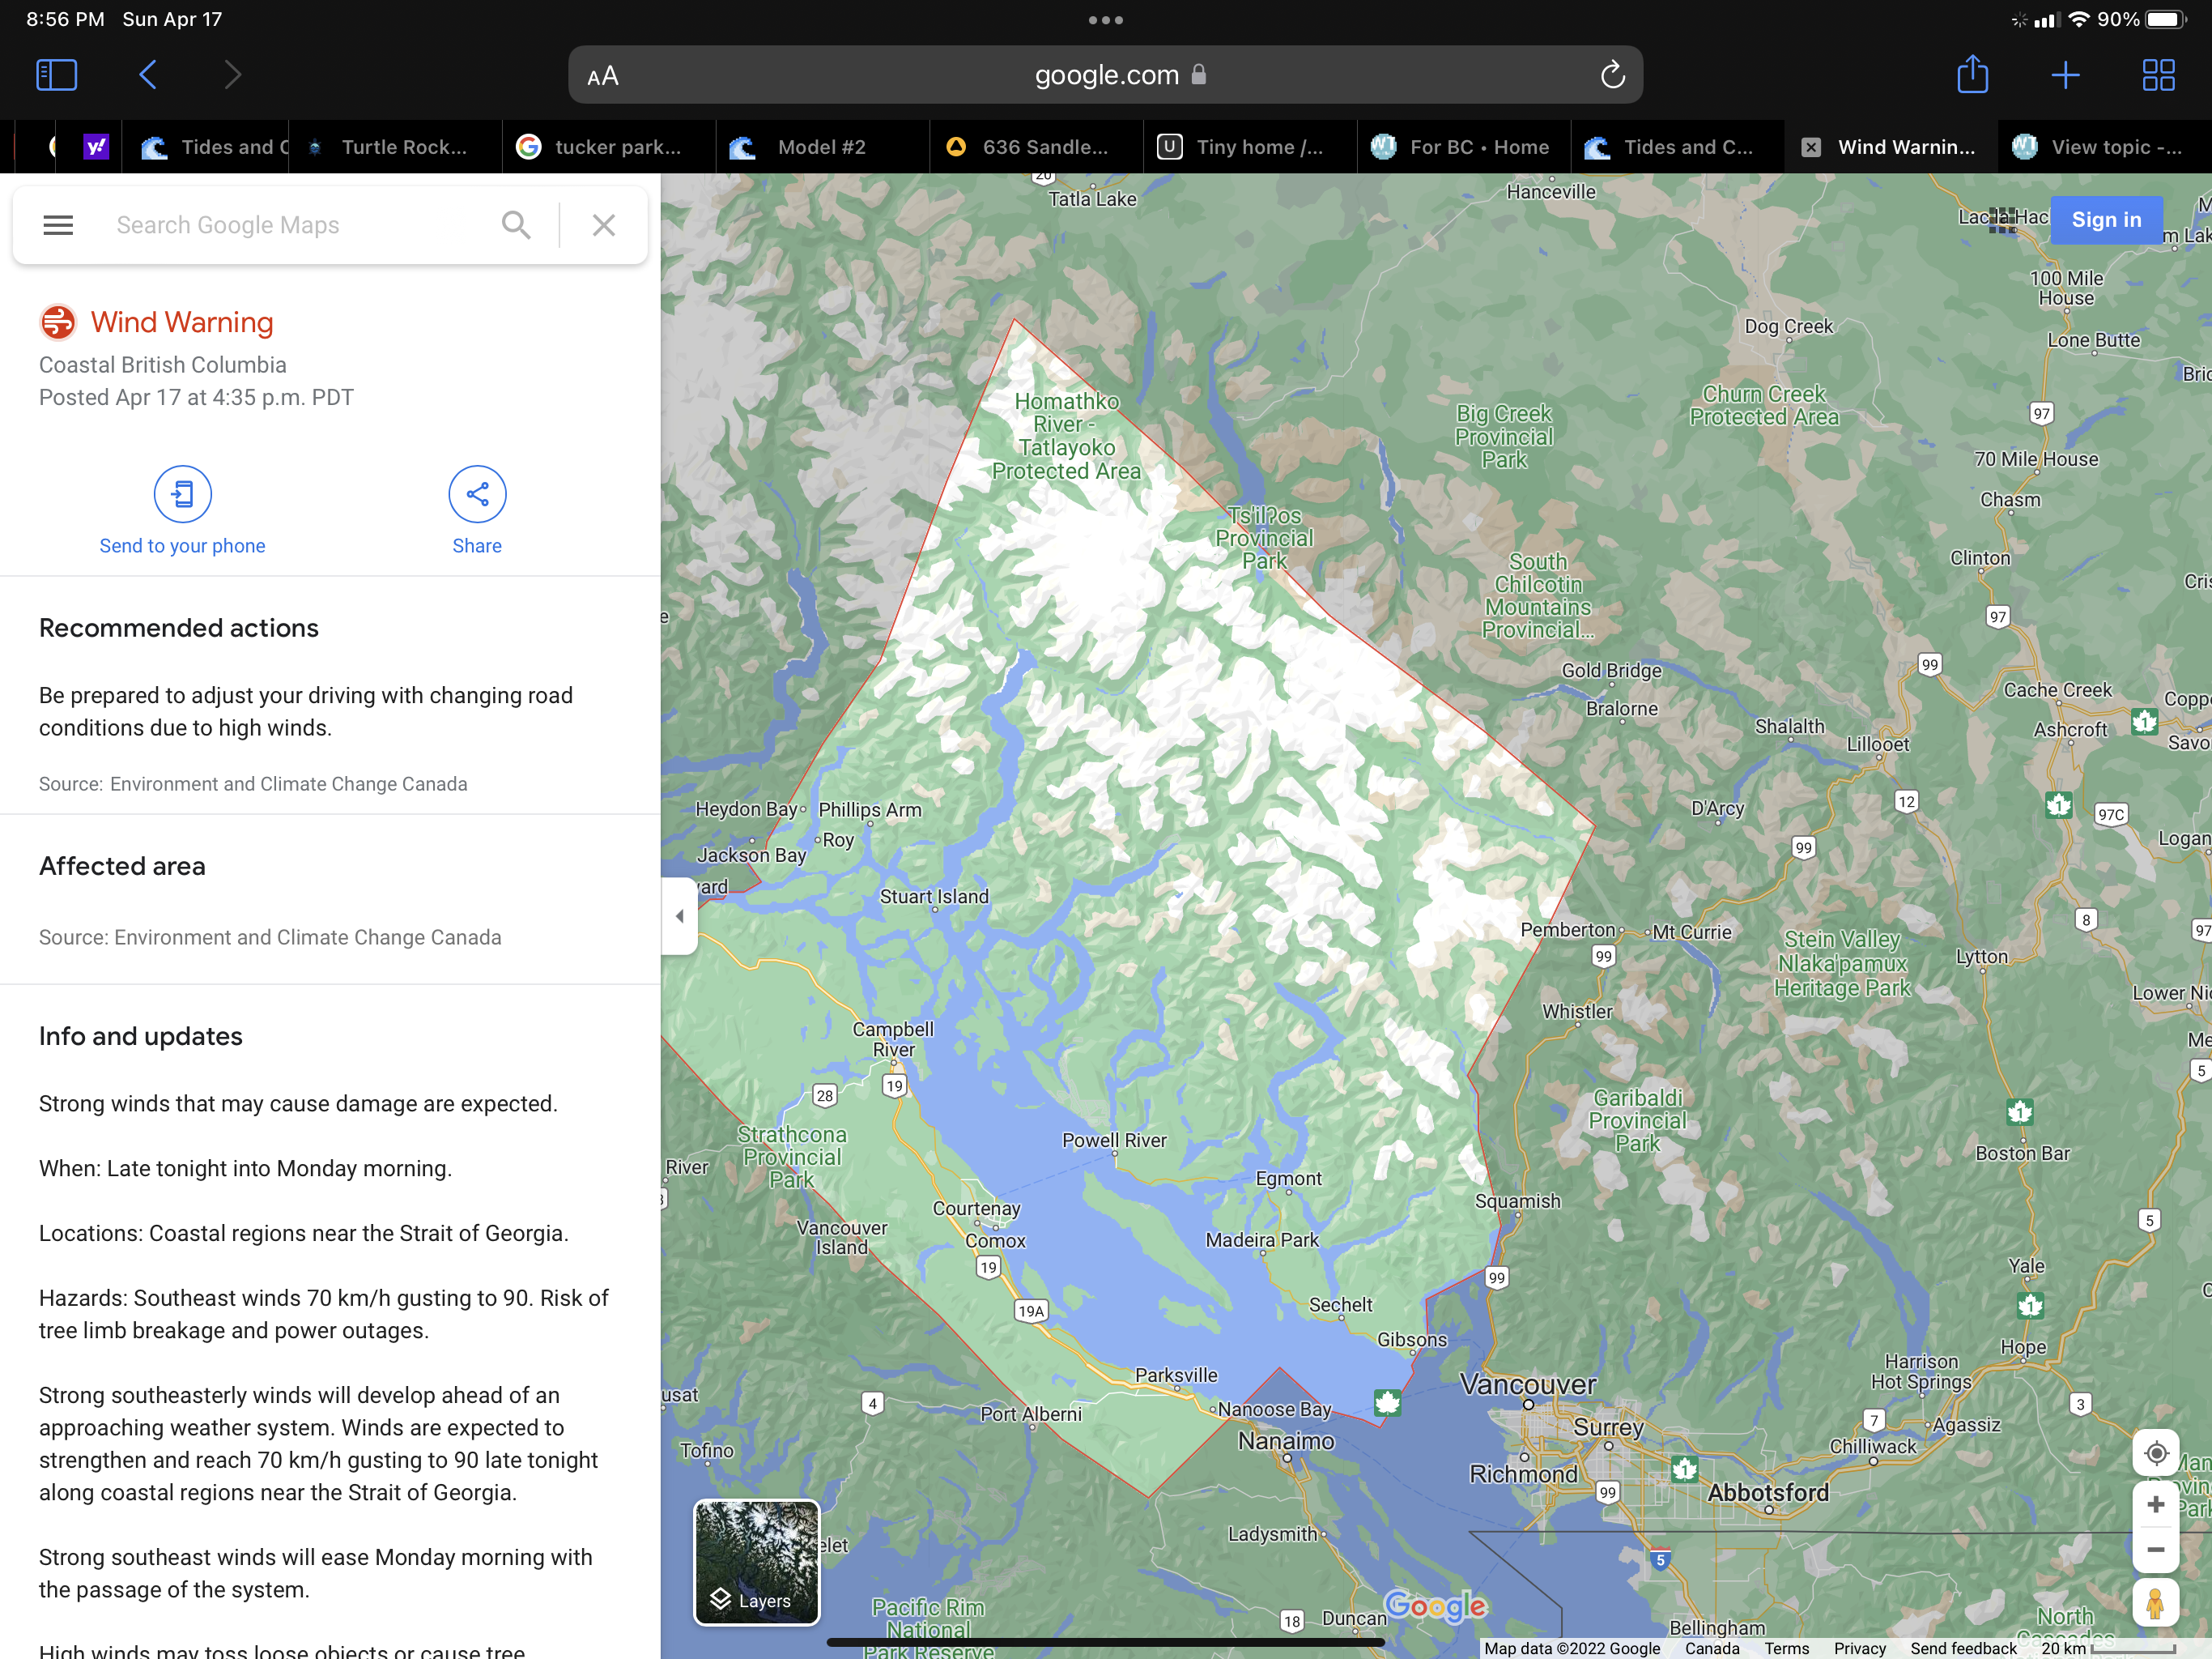Image resolution: width=2212 pixels, height=1659 pixels.
Task: Open the Safari share sheet
Action: [1972, 74]
